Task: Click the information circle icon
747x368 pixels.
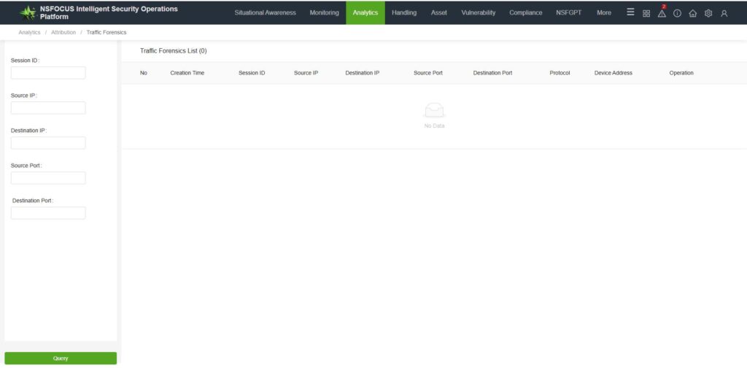Action: point(677,13)
